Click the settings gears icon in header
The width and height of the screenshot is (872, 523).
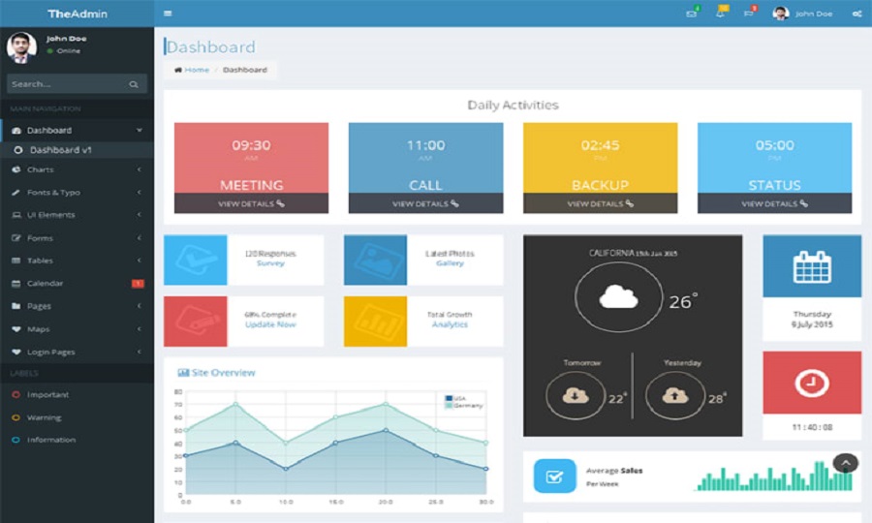(x=856, y=14)
